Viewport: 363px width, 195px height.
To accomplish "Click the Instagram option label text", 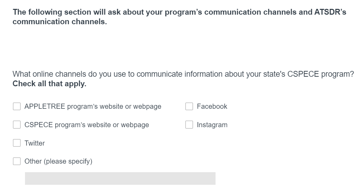I will [212, 125].
